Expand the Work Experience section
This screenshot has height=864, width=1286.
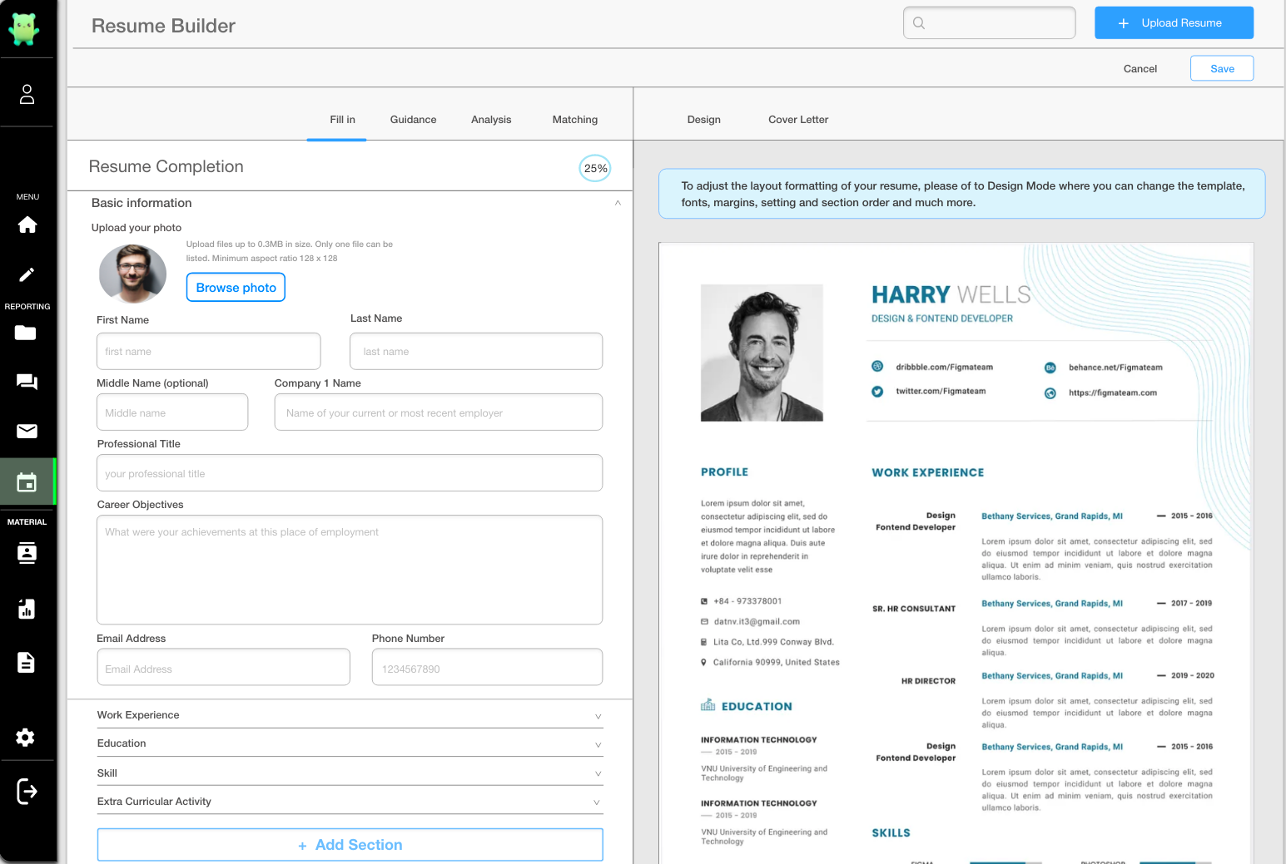click(x=598, y=716)
